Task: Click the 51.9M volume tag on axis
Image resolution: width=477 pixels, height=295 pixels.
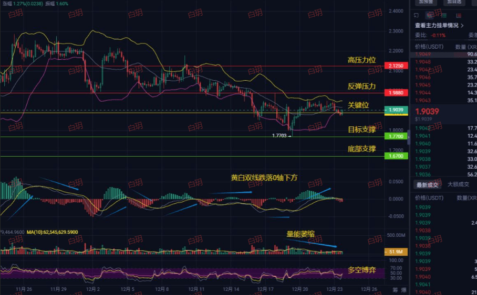Action: click(x=396, y=252)
